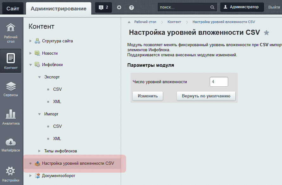282x185 pixels.
Task: Click the notifications icon showing 2
Action: pos(103,8)
